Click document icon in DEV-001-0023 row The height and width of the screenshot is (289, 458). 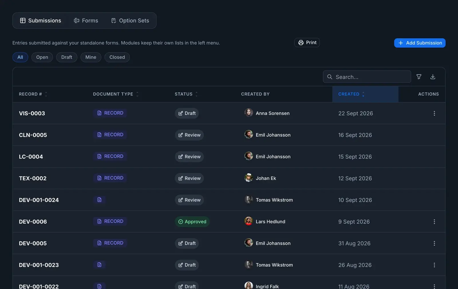click(99, 265)
